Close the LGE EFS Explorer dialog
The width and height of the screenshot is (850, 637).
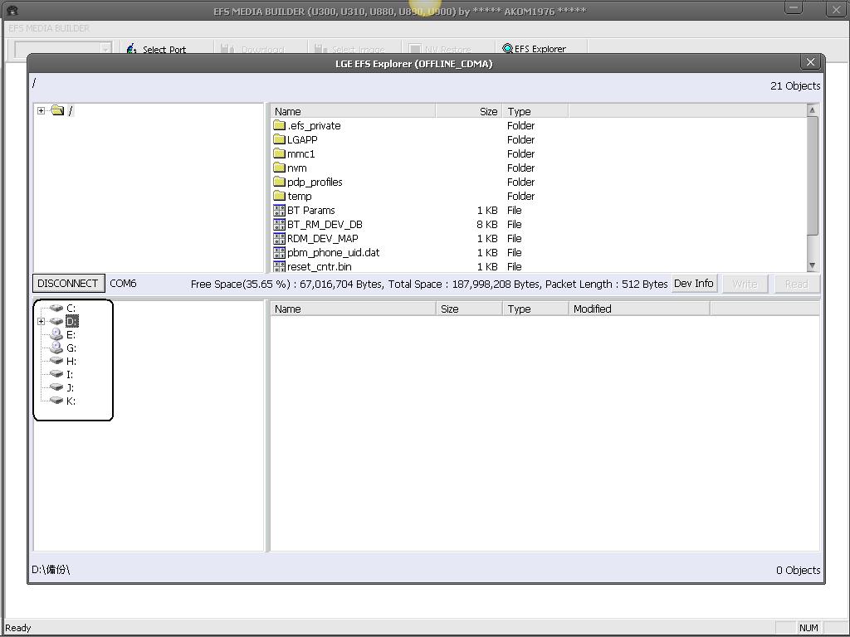(x=810, y=62)
